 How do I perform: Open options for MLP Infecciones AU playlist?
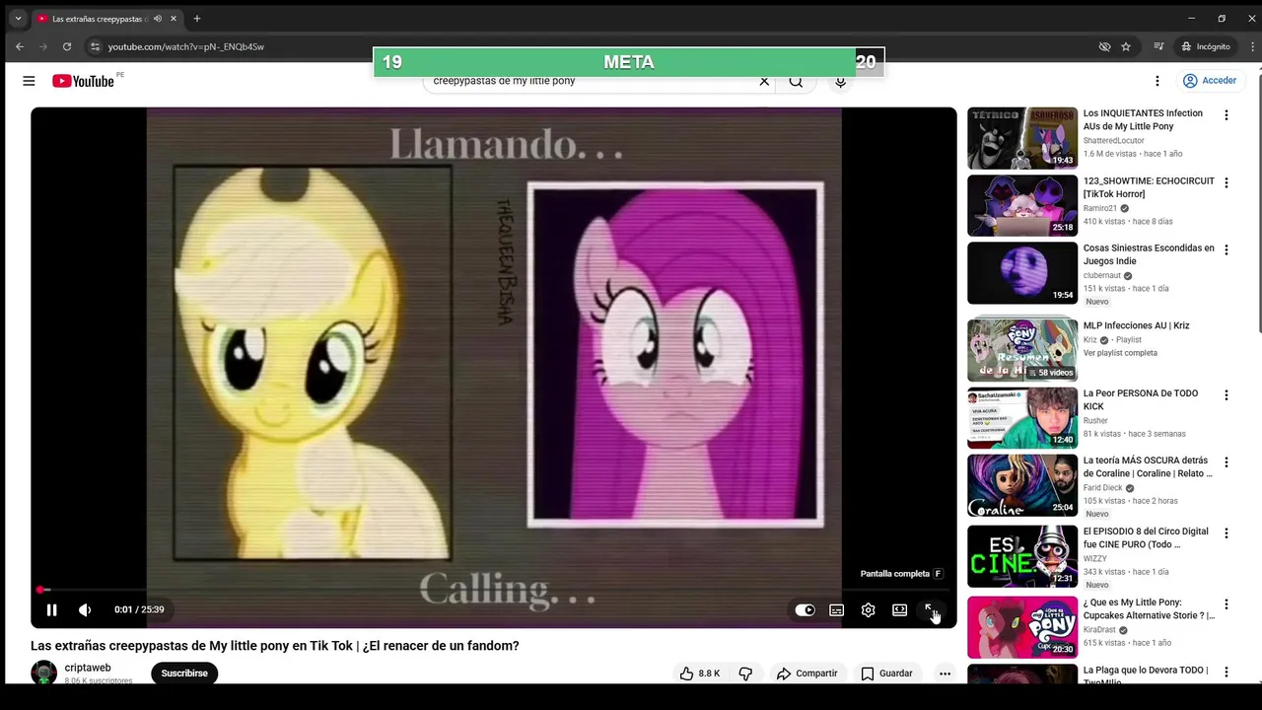click(1227, 327)
